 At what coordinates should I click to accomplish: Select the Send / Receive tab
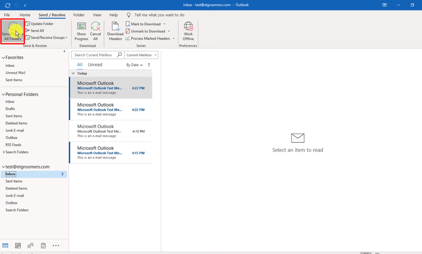(52, 15)
